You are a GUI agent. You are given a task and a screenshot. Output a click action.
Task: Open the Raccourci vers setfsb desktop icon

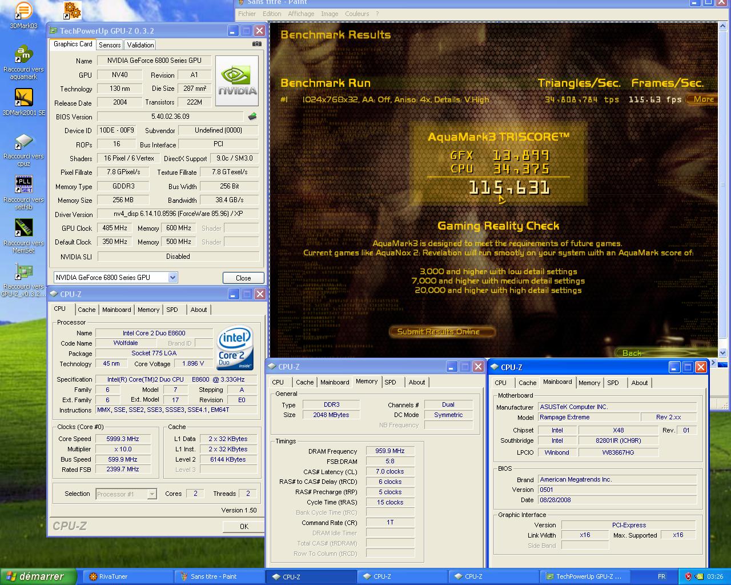23,193
